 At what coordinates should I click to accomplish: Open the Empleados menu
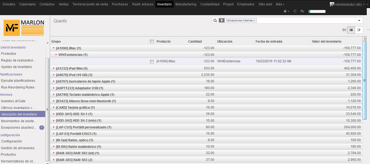pos(246,4)
